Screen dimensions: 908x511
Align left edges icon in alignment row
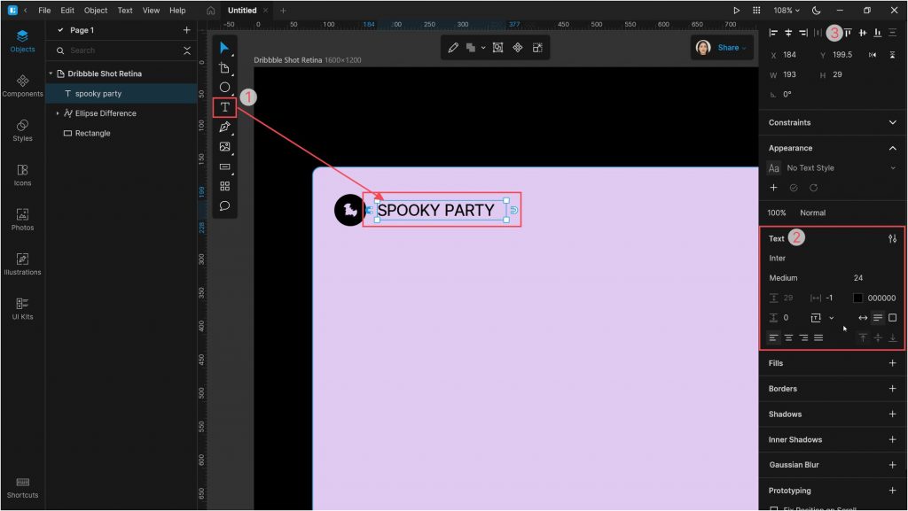tap(773, 33)
